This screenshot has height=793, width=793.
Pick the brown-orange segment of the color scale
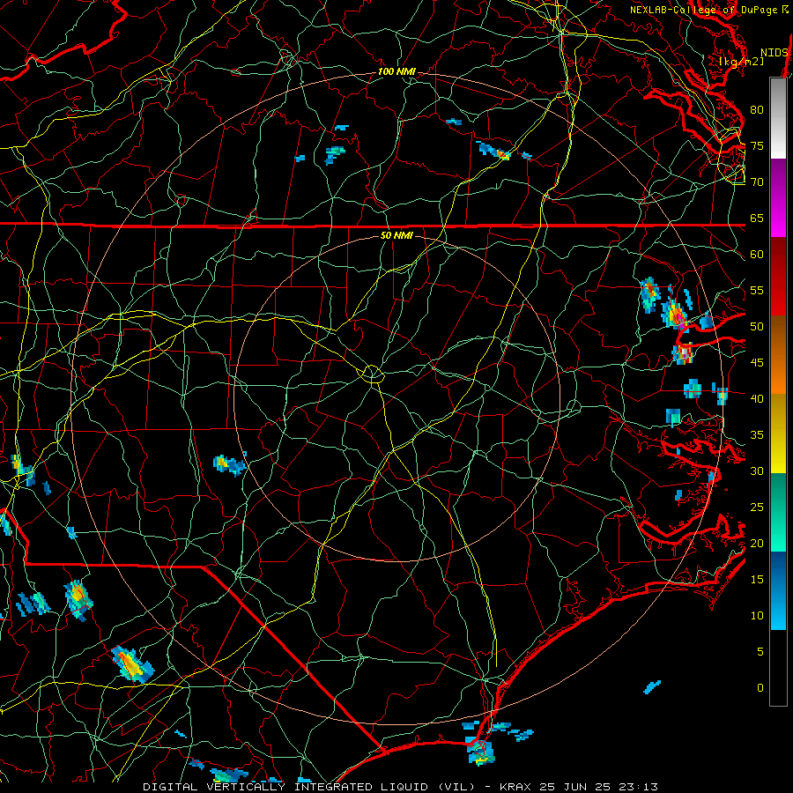pyautogui.click(x=778, y=355)
